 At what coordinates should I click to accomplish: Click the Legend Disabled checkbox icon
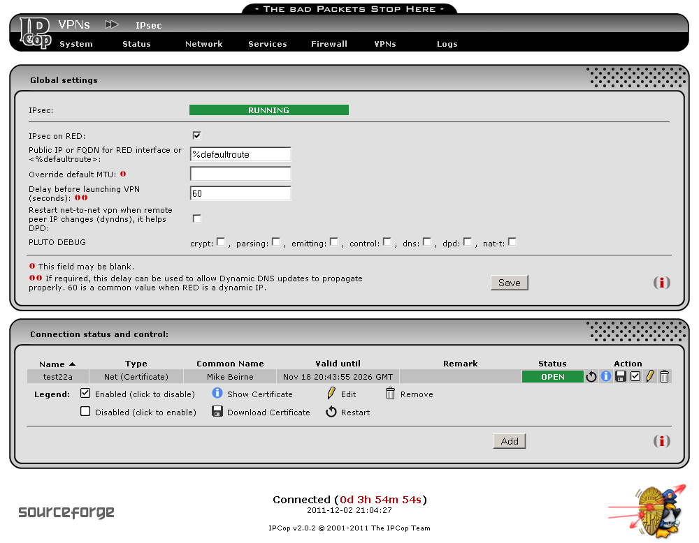point(85,411)
